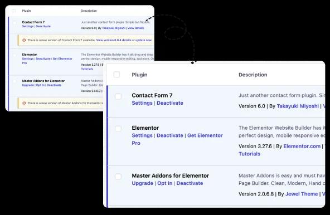Image resolution: width=330 pixels, height=215 pixels.
Task: Deactivate Elementor in large panel
Action: point(170,135)
